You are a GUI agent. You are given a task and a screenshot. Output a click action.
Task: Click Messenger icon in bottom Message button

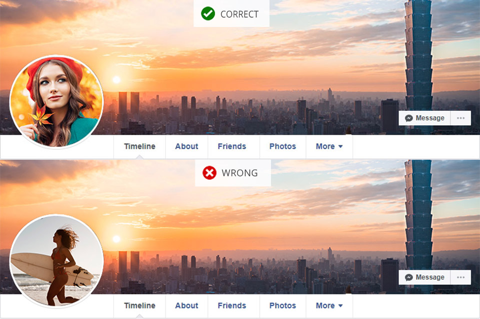pos(408,278)
